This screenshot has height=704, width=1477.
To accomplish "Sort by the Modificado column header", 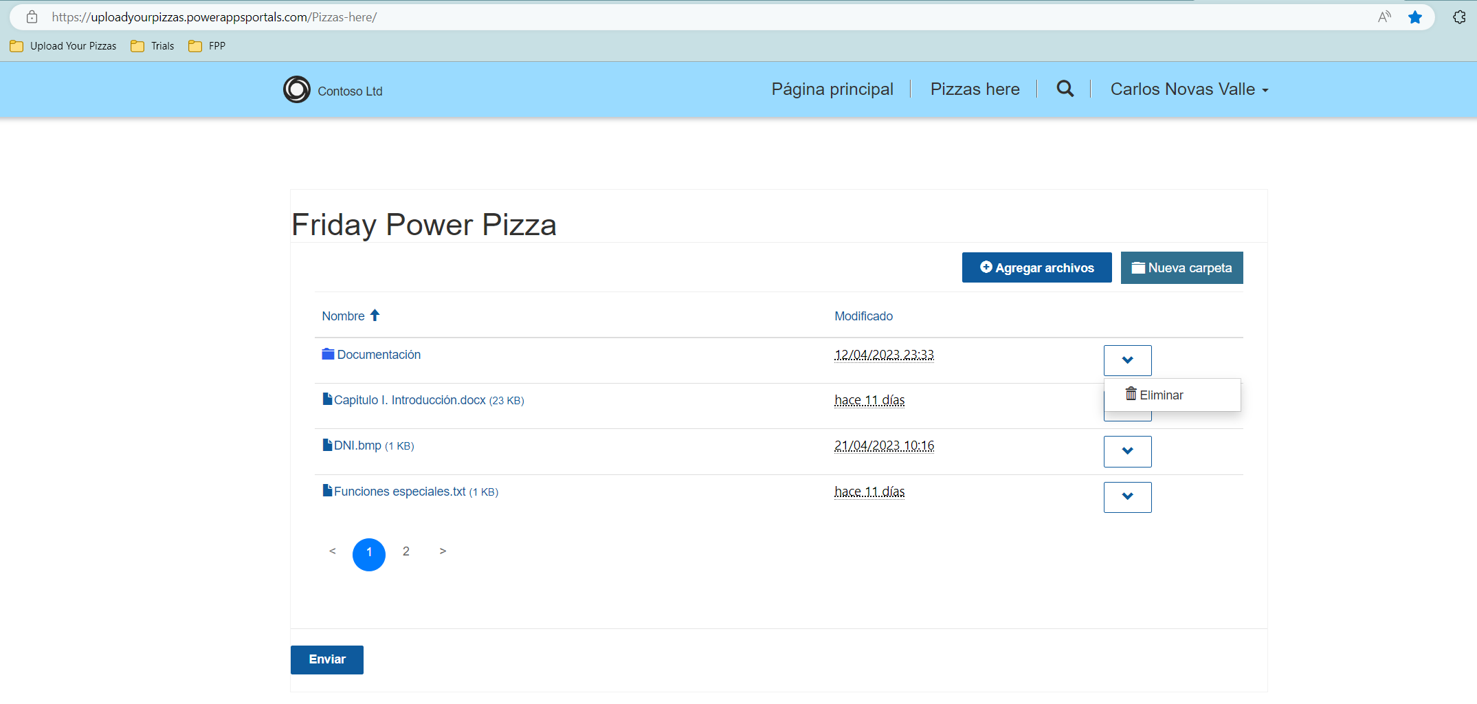I will pos(863,316).
